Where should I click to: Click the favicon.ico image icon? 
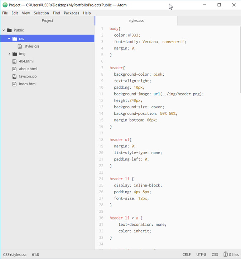click(14, 76)
